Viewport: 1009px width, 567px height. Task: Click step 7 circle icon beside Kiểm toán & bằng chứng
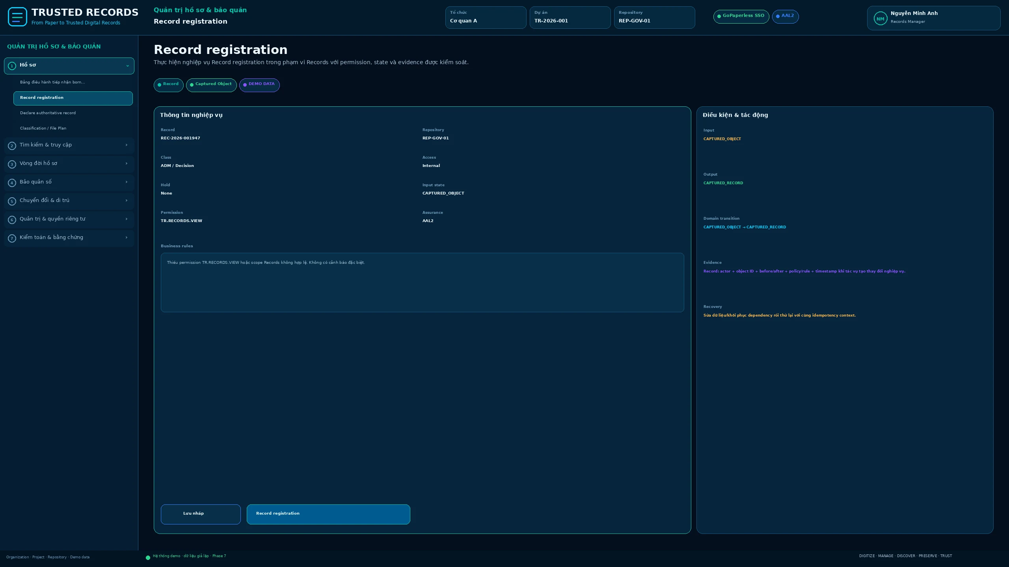click(x=12, y=238)
